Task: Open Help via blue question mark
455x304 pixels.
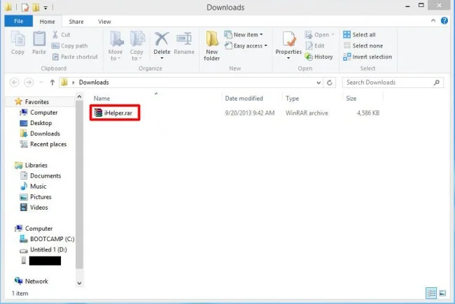Action: click(x=444, y=20)
